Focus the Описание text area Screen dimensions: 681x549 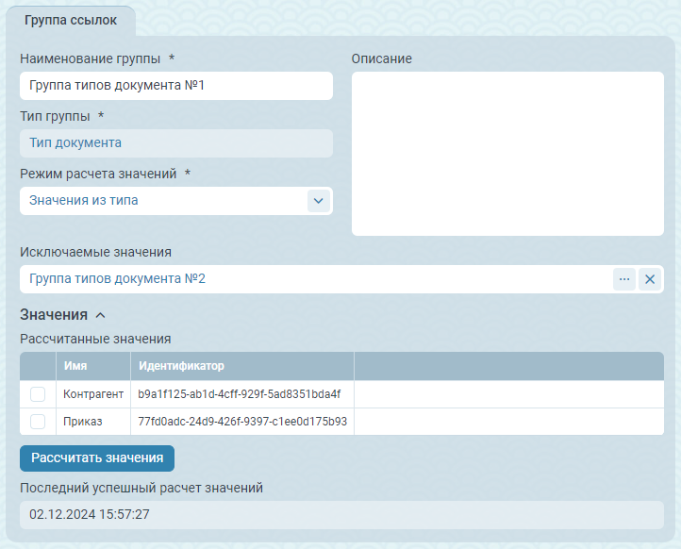[x=507, y=154]
